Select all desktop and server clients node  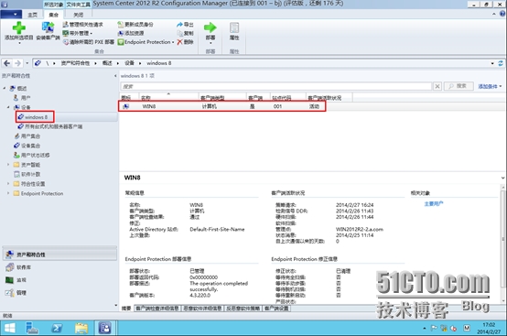click(50, 126)
